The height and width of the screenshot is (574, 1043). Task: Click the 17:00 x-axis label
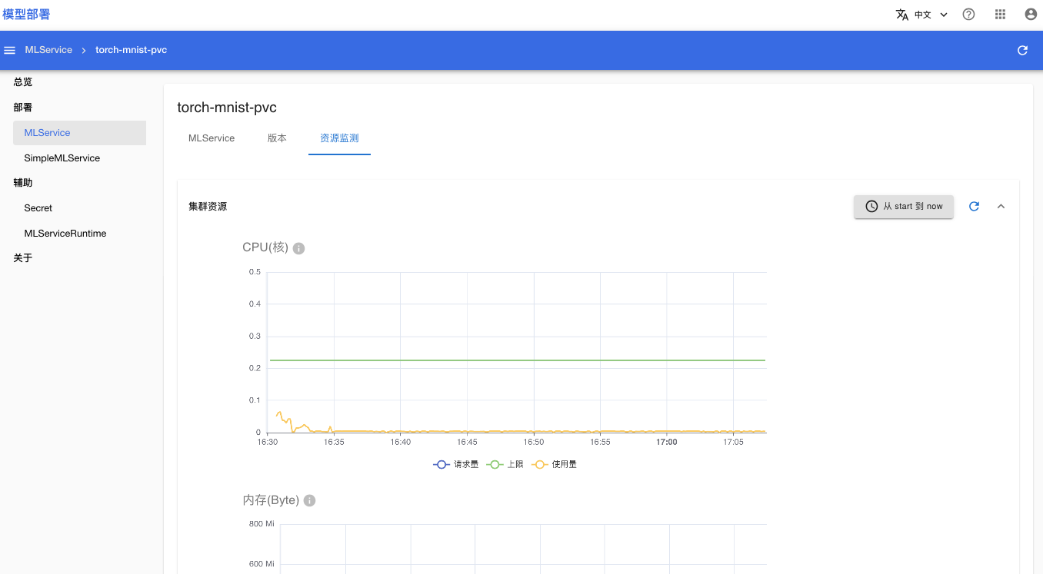coord(666,442)
